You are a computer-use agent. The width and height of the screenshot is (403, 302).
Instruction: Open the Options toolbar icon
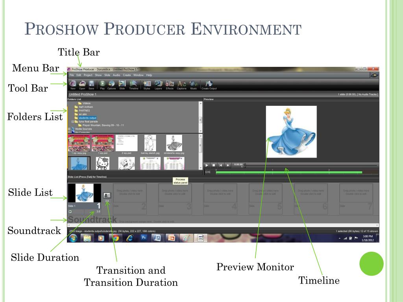click(x=111, y=84)
